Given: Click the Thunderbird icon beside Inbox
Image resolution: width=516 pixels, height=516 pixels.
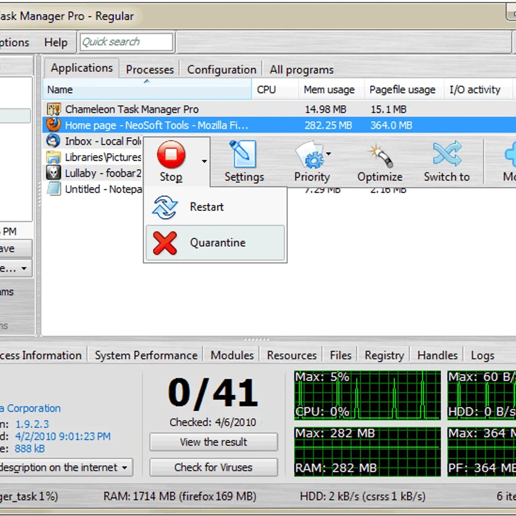Looking at the screenshot, I should pyautogui.click(x=54, y=141).
